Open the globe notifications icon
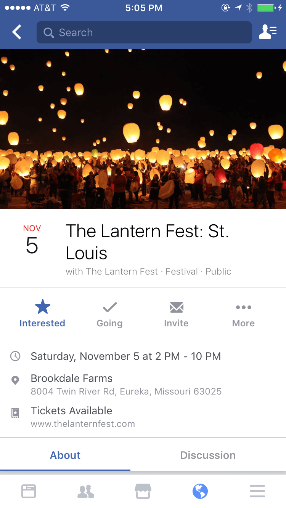The width and height of the screenshot is (286, 508). click(x=200, y=491)
